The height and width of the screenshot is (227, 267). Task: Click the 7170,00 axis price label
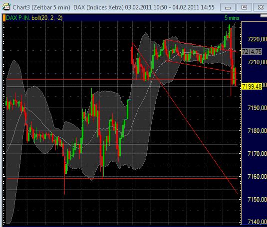coord(257,154)
